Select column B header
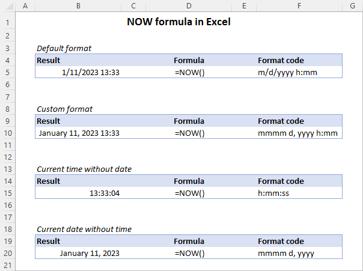The width and height of the screenshot is (363, 271). 78,6
